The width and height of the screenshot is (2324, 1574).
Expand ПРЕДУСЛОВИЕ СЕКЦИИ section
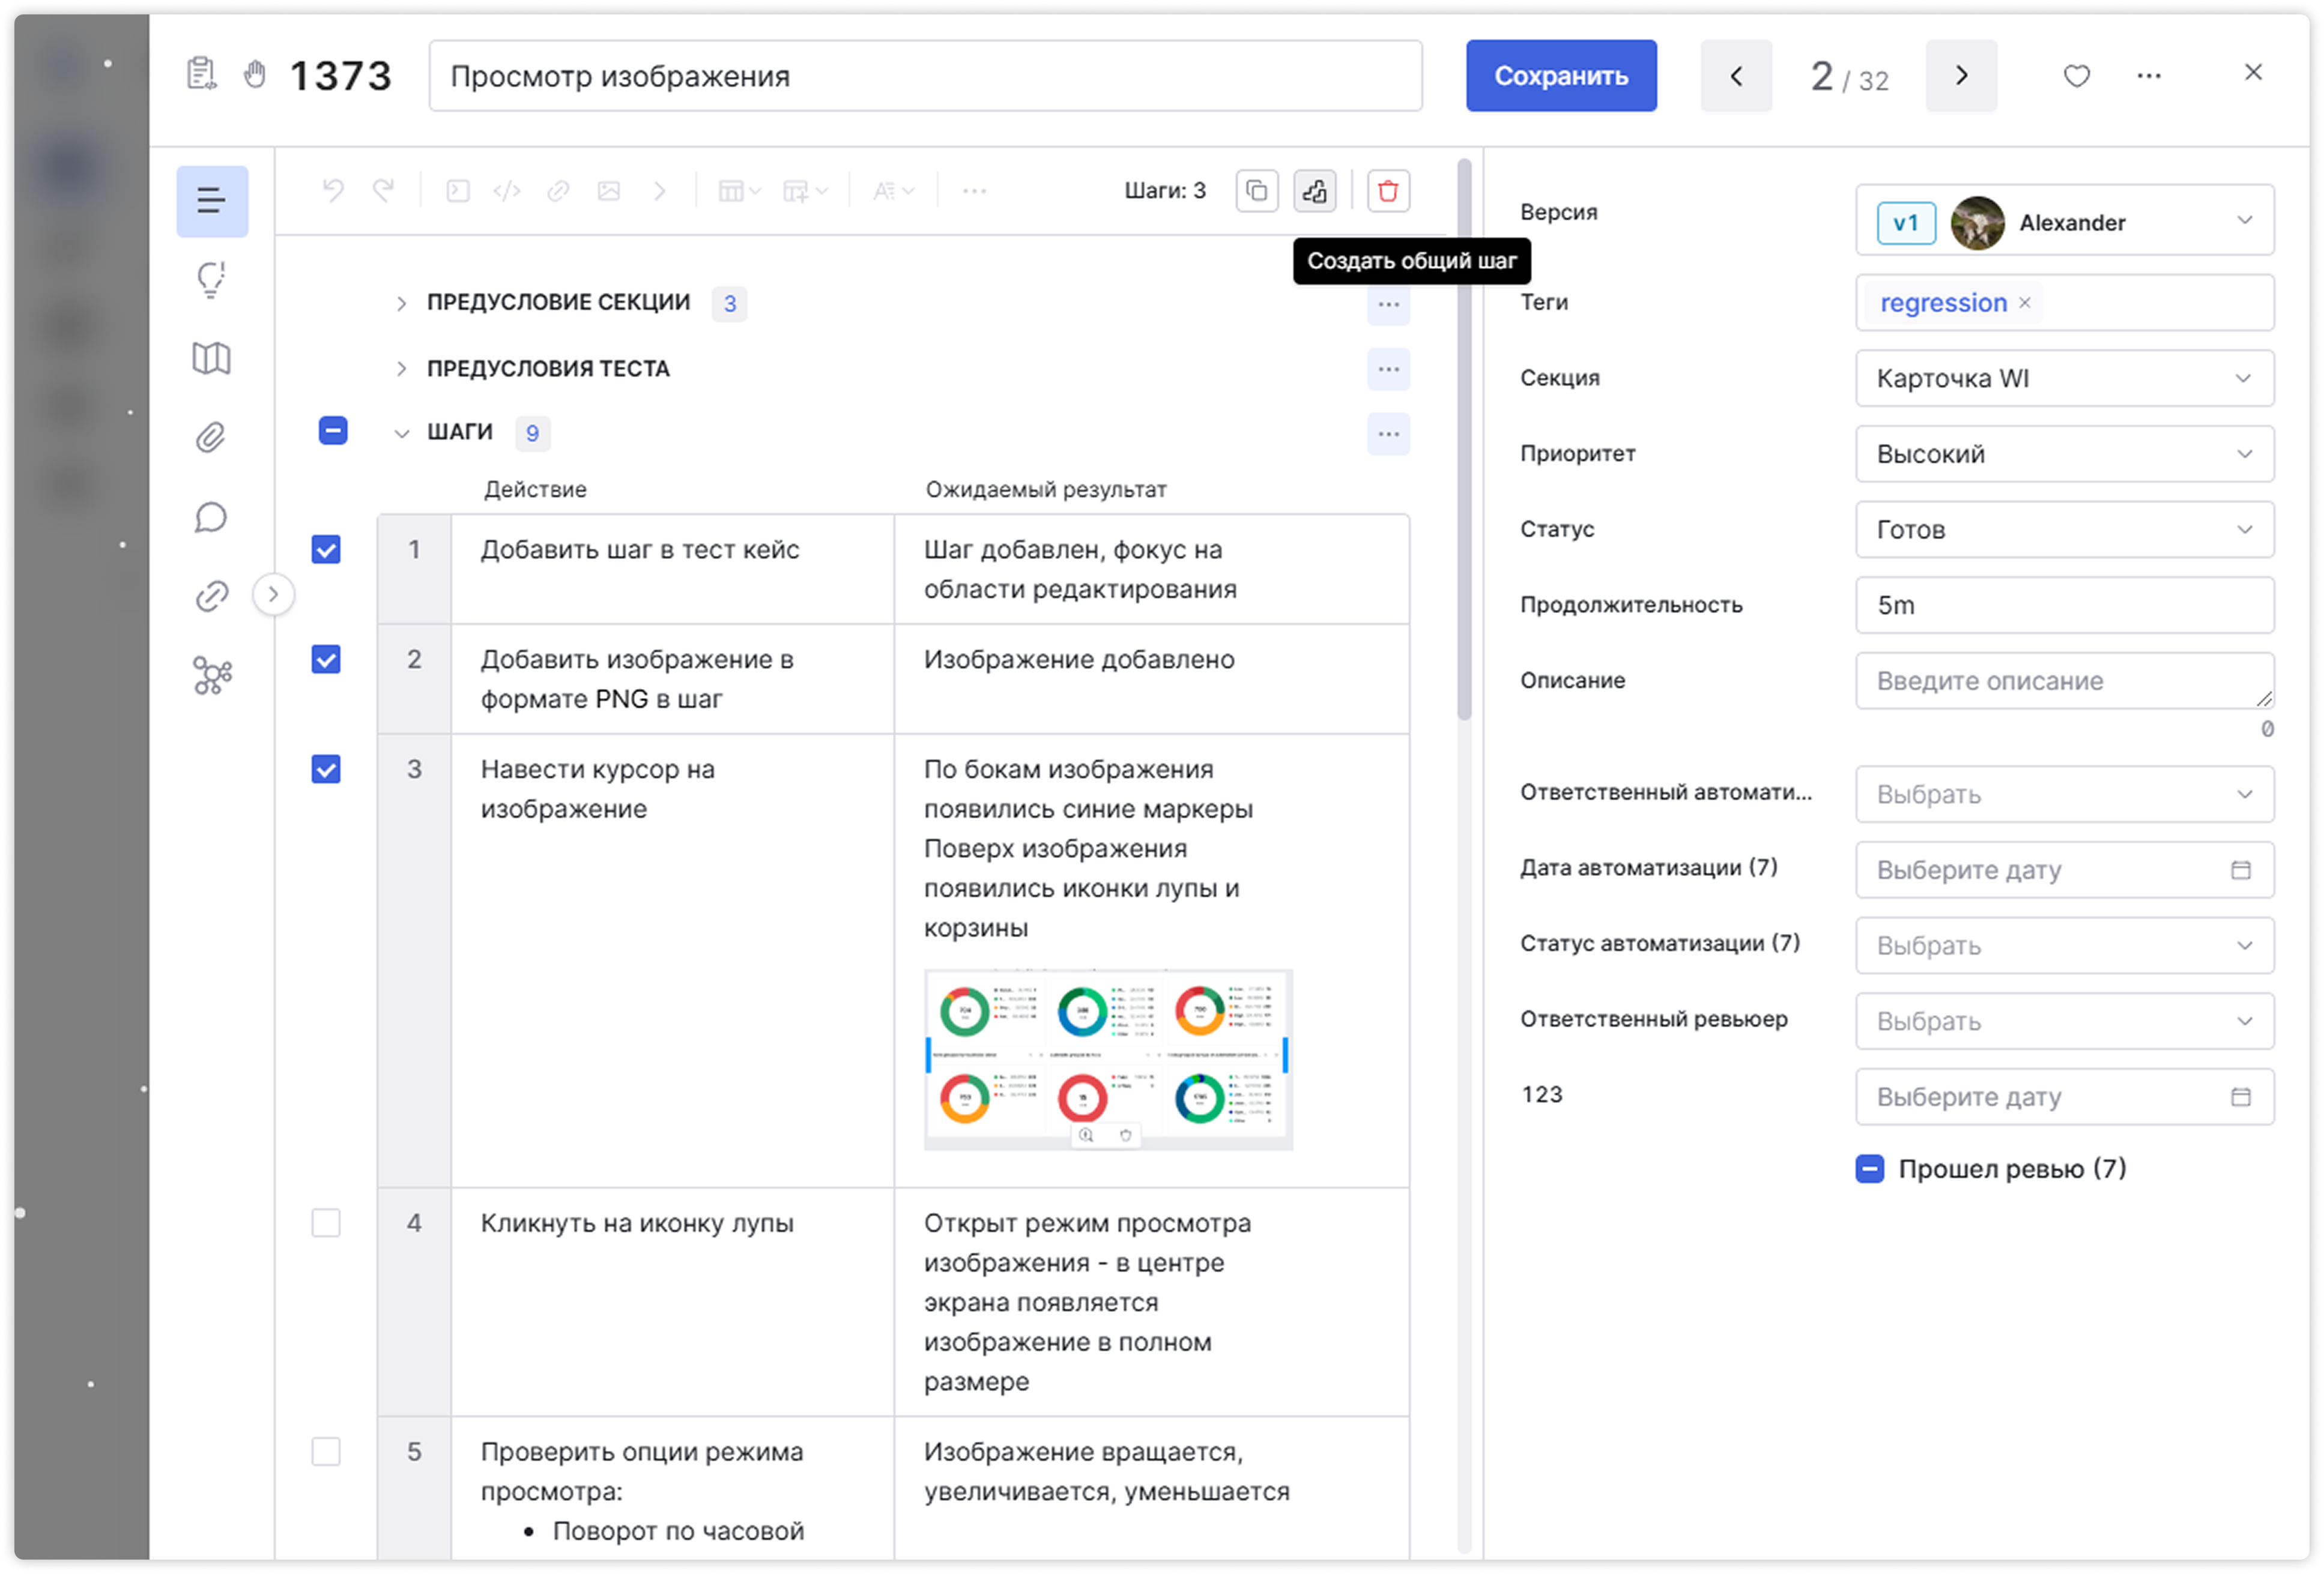401,303
